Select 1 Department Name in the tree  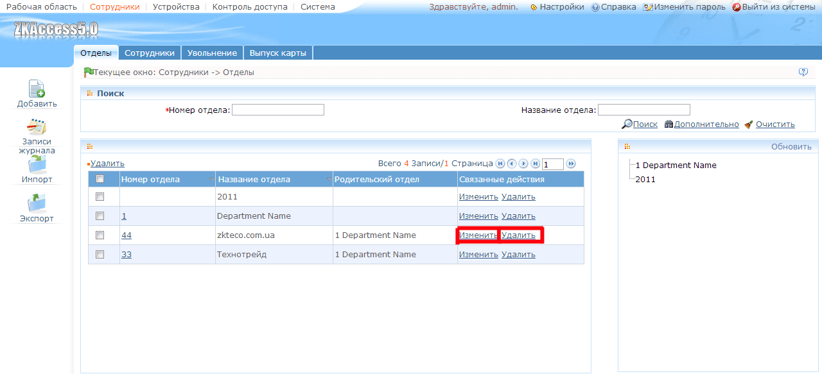tap(676, 166)
